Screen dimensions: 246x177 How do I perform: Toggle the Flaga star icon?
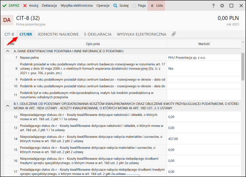pos(134,5)
